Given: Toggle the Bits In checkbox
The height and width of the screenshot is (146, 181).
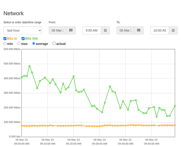Looking at the screenshot, I should 5,38.
